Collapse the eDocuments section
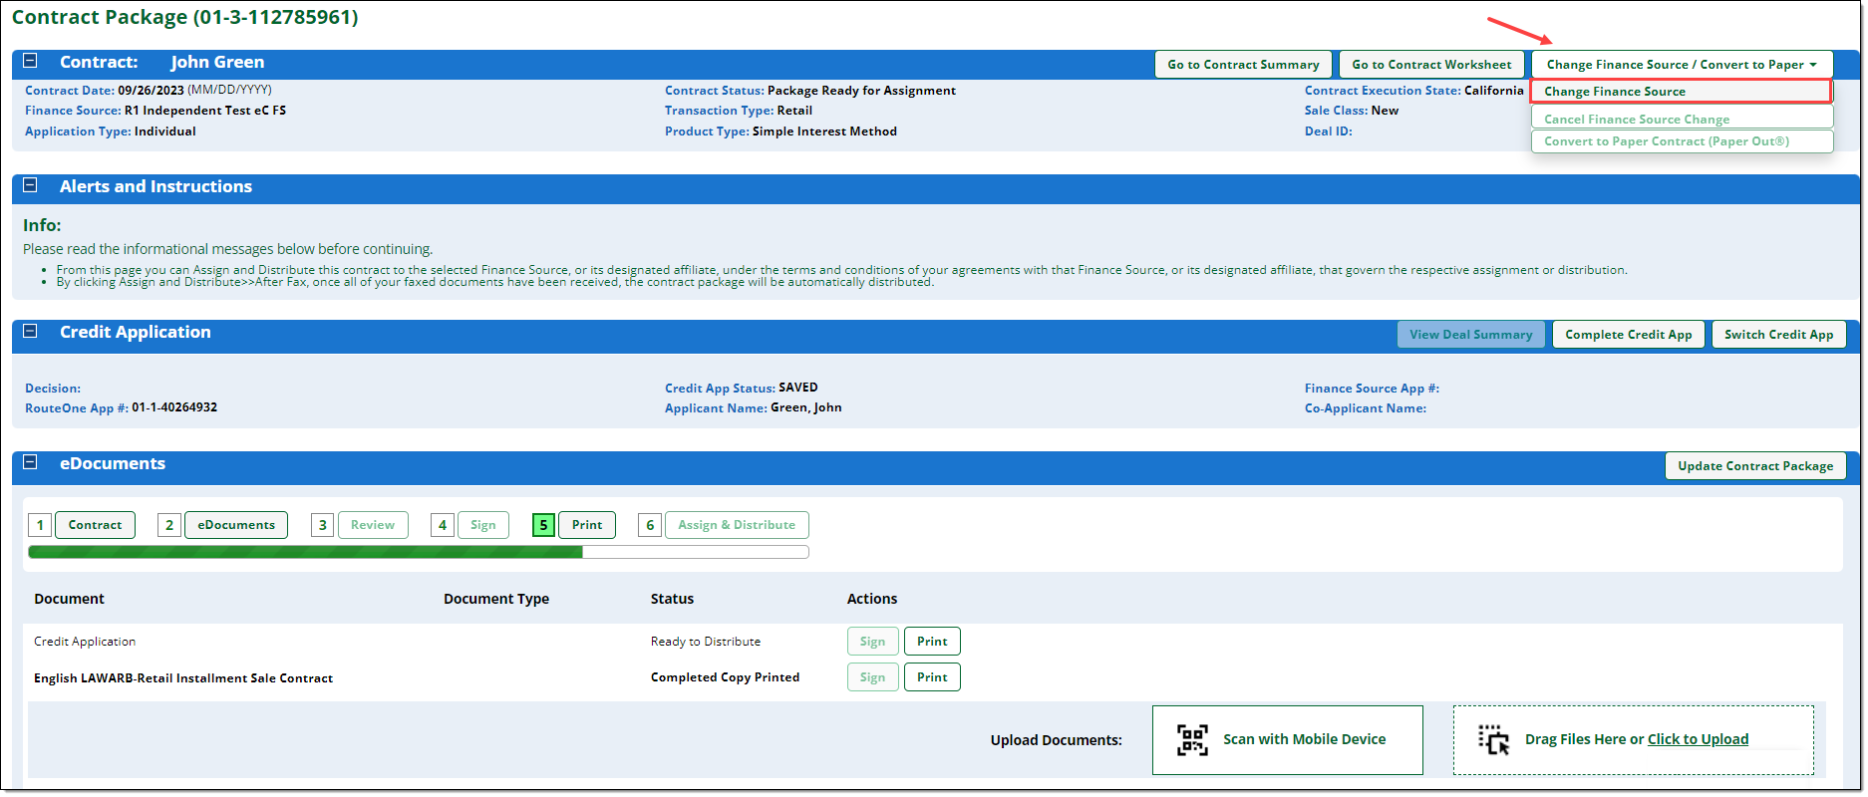 (30, 462)
